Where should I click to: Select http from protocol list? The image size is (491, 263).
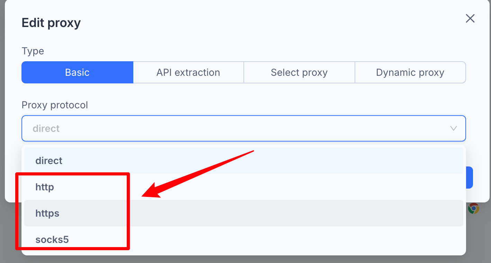point(244,187)
